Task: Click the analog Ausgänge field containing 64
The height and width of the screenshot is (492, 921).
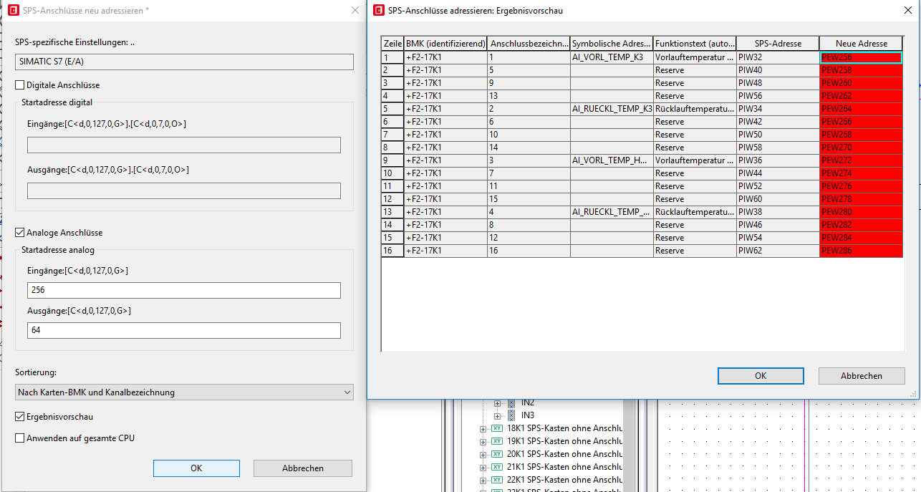Action: pos(184,330)
